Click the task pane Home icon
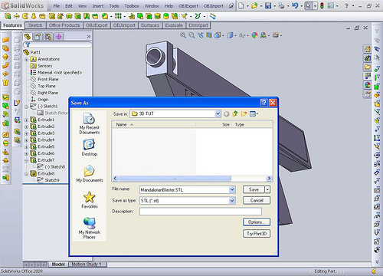383x276 pixels. click(367, 49)
